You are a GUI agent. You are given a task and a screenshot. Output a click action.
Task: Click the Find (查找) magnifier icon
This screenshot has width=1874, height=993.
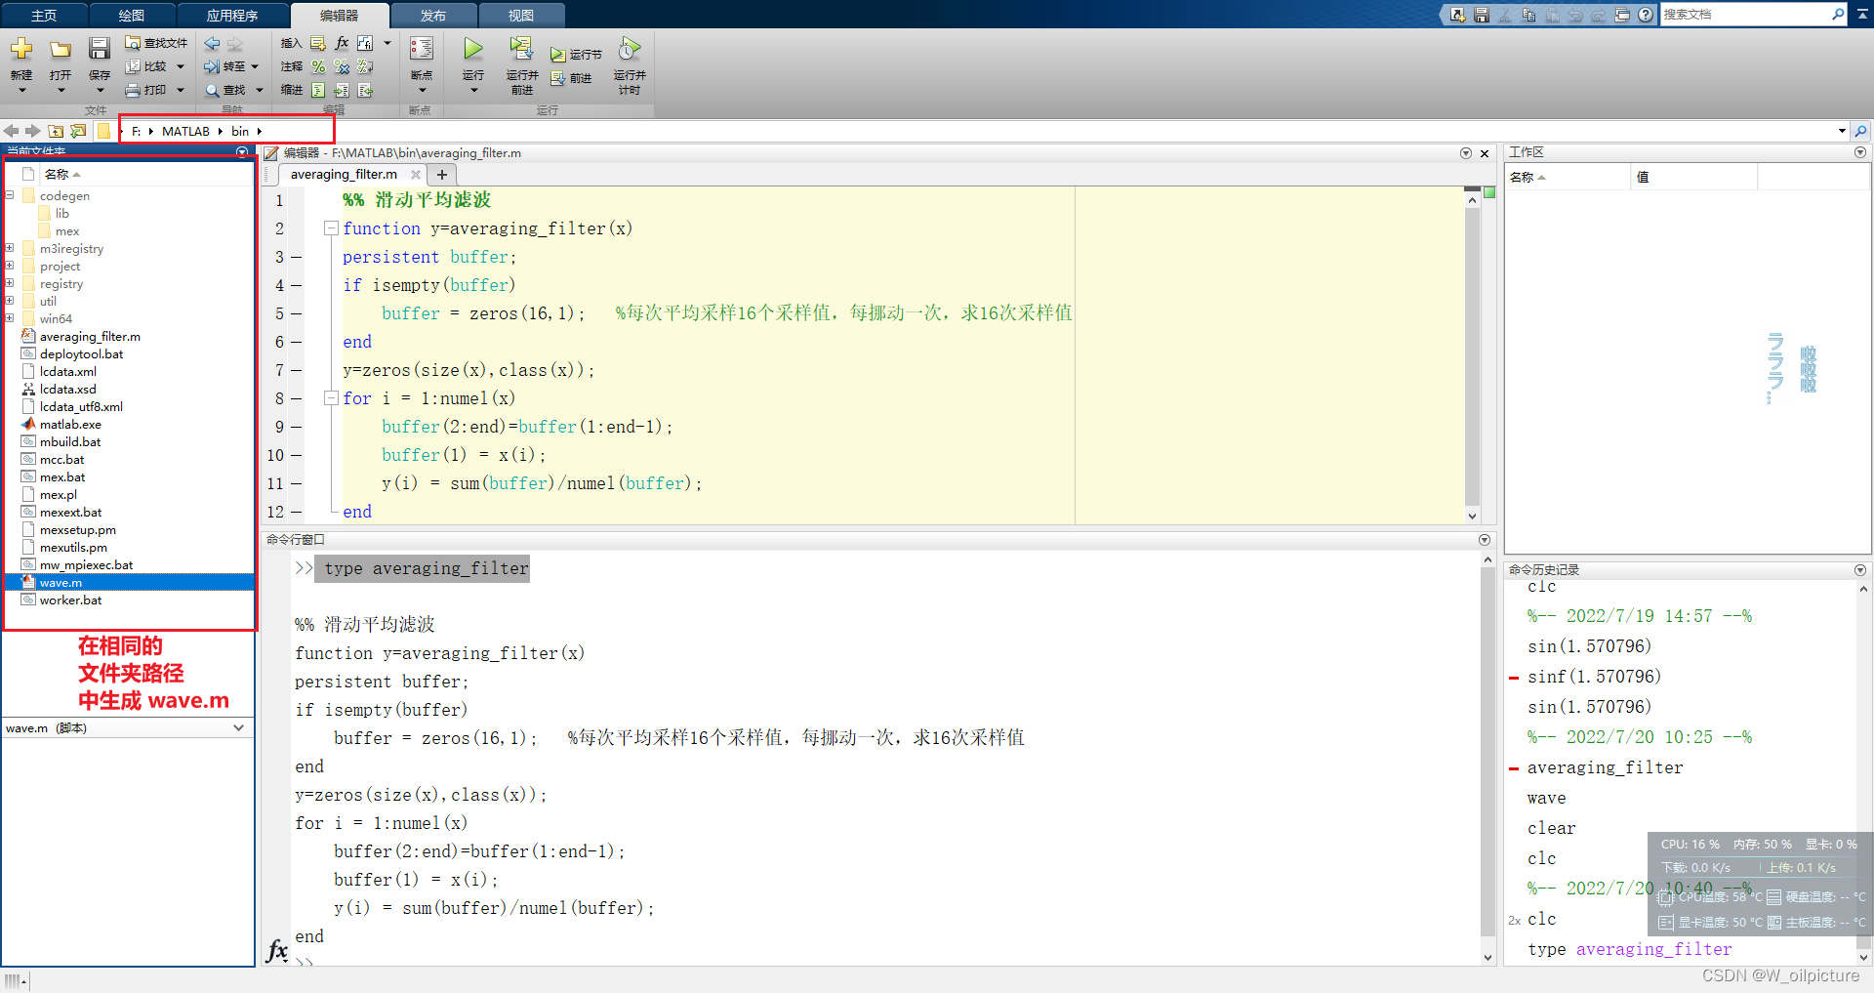click(x=212, y=90)
